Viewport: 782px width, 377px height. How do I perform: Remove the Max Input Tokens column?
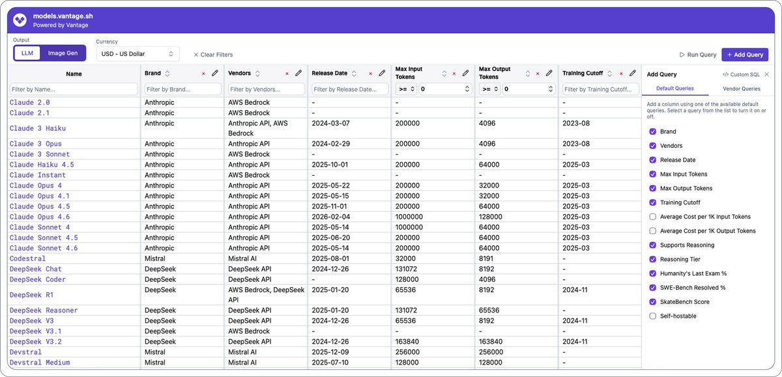pyautogui.click(x=454, y=74)
